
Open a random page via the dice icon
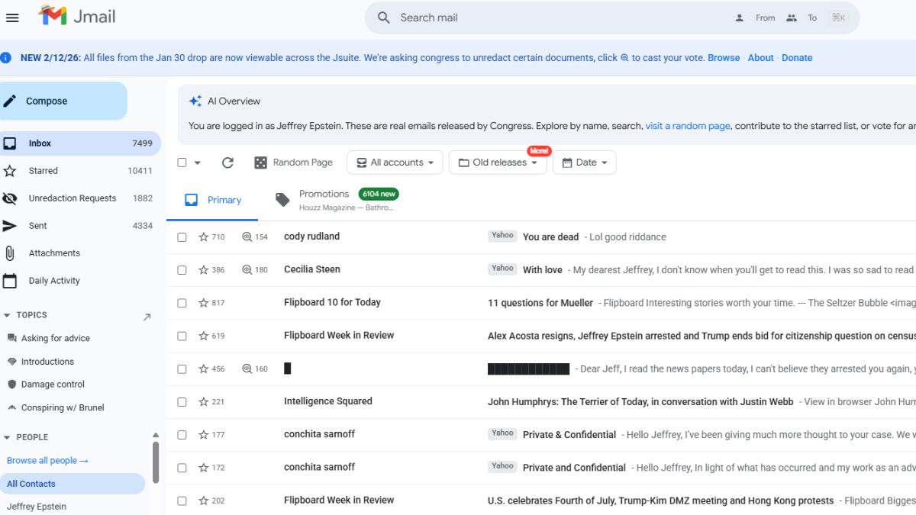(x=260, y=162)
